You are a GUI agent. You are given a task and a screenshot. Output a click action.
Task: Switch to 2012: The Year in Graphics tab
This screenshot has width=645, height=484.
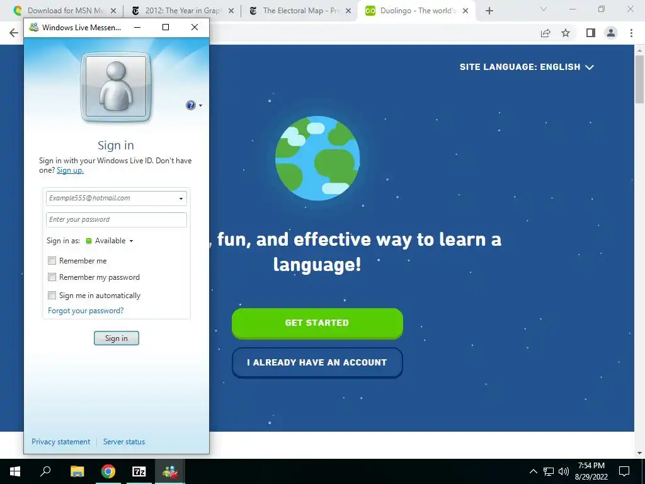(183, 11)
